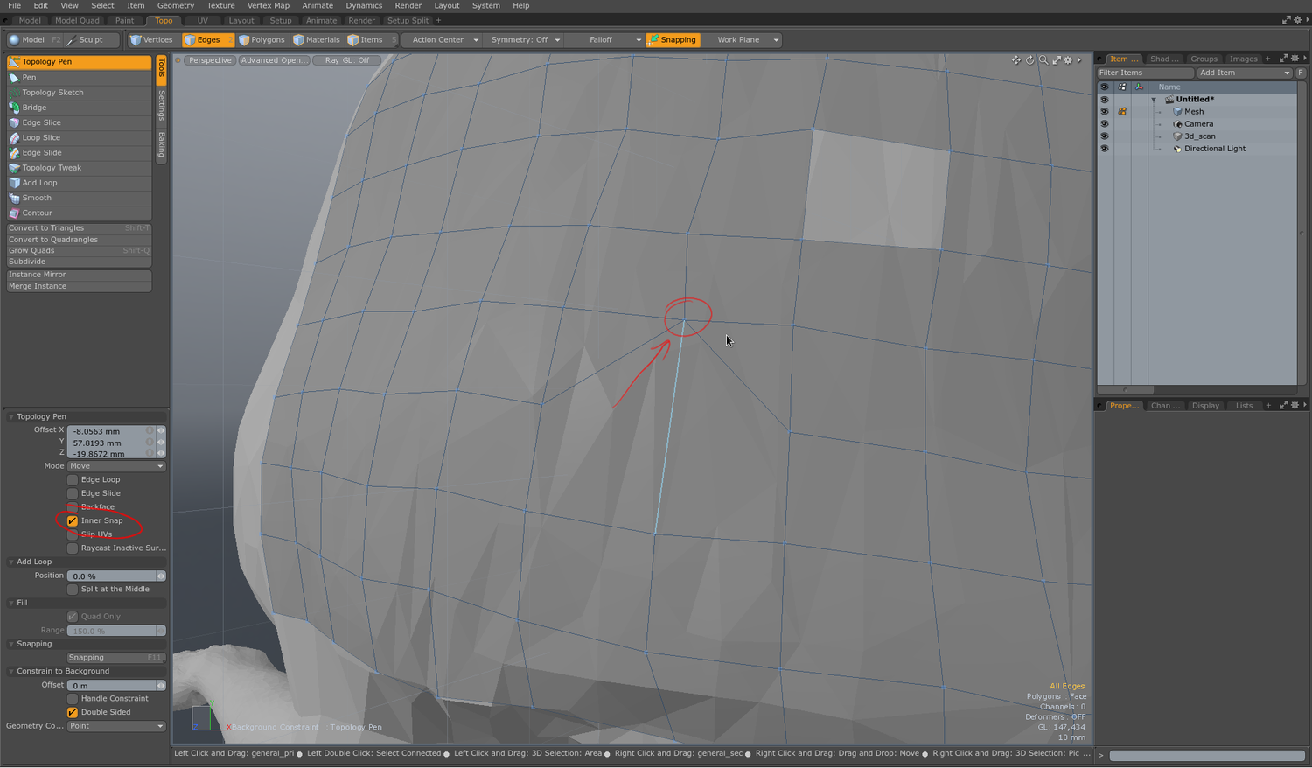Screen dimensions: 1312x768
Task: Disable the Inner Snap option
Action: tap(73, 520)
